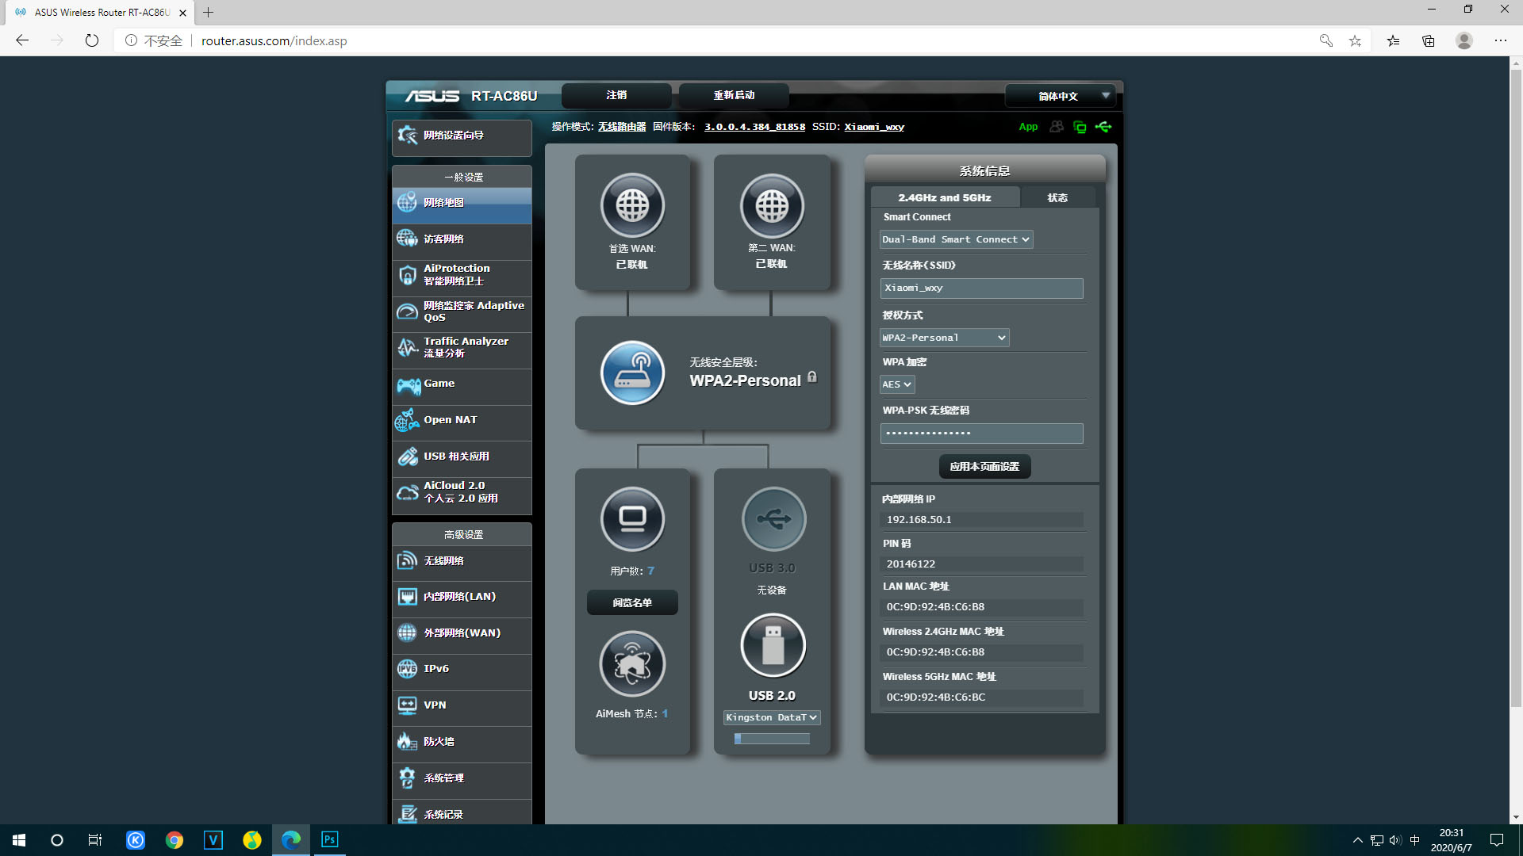The height and width of the screenshot is (856, 1523).
Task: Click the USB storage usage bar
Action: coord(772,739)
